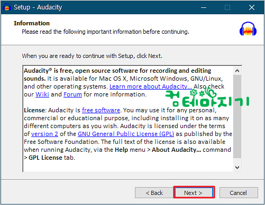The width and height of the screenshot is (265, 205).
Task: Click the 'Information' heading text
Action: point(32,23)
